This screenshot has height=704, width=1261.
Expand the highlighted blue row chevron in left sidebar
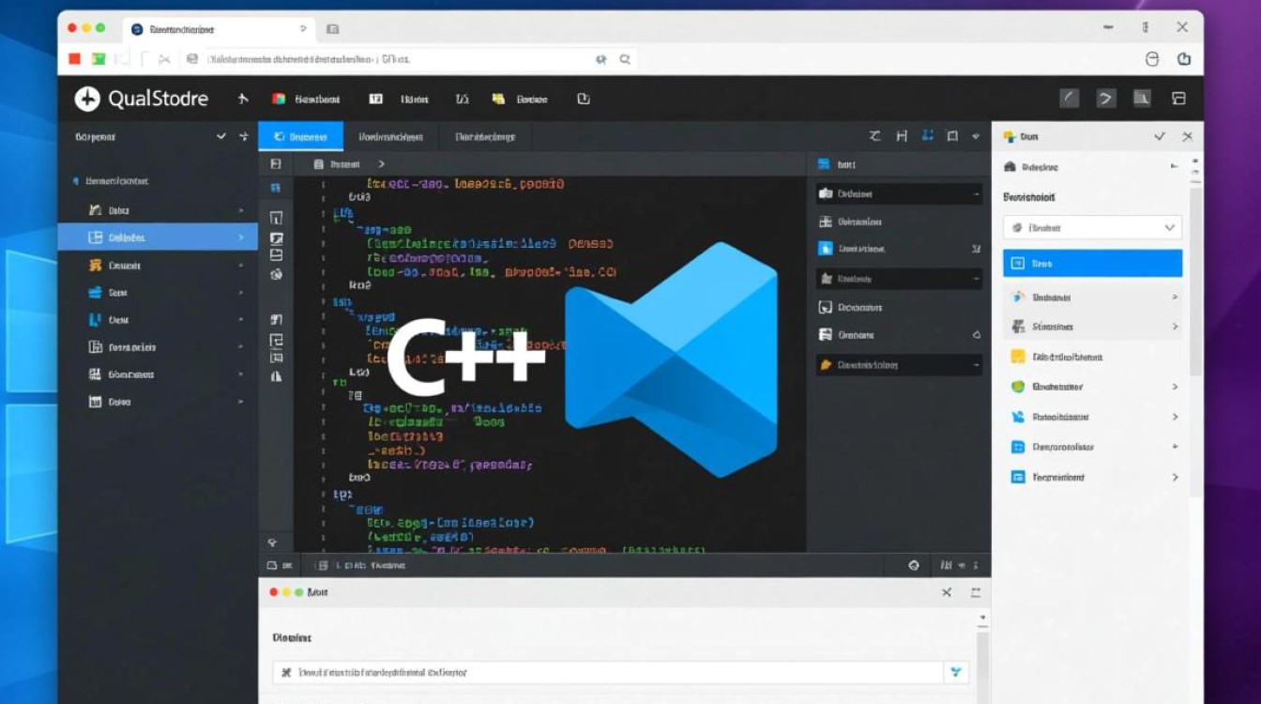tap(241, 238)
